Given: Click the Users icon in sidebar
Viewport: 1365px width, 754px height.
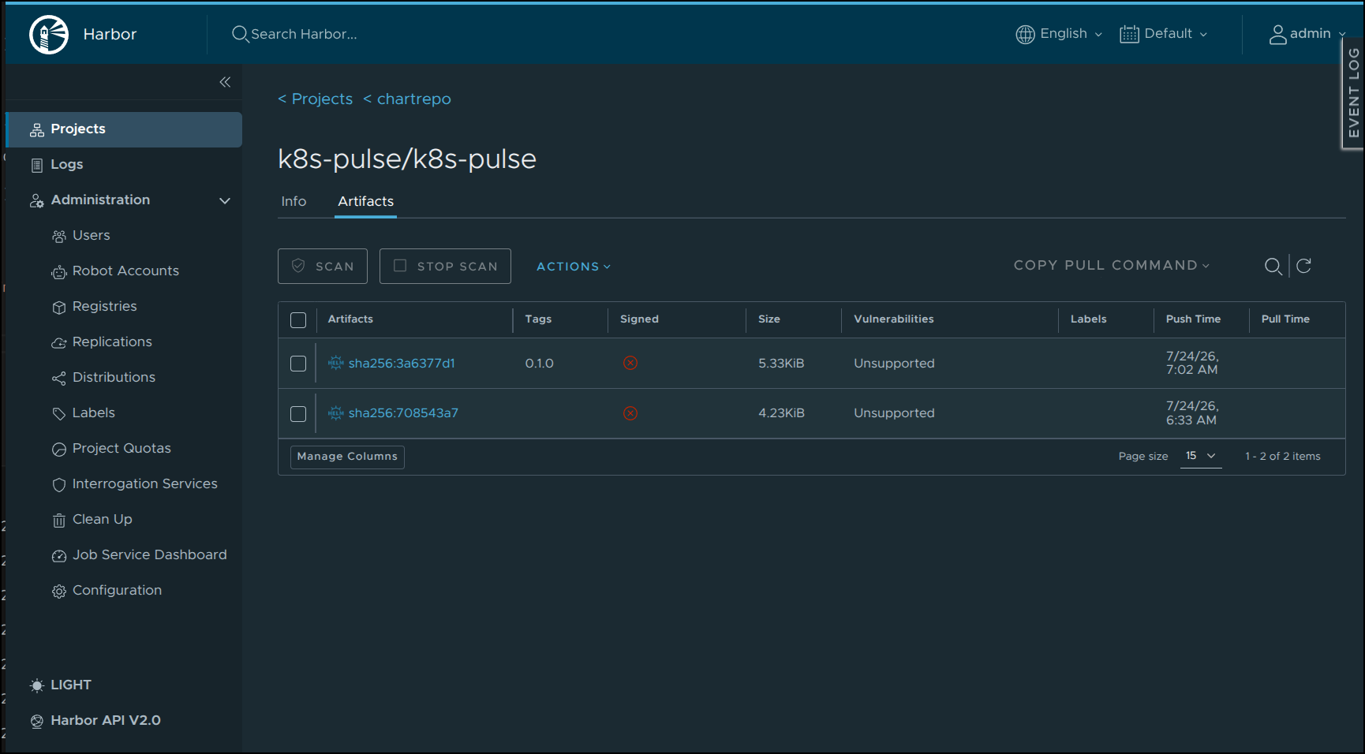Looking at the screenshot, I should (x=59, y=236).
